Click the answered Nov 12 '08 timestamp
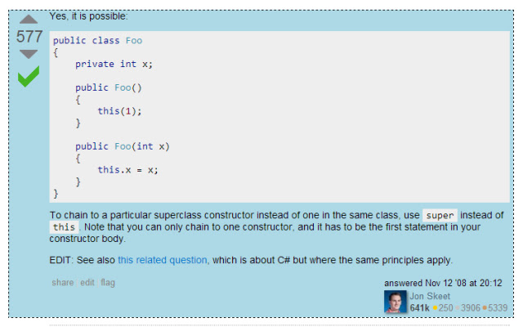 (x=443, y=283)
